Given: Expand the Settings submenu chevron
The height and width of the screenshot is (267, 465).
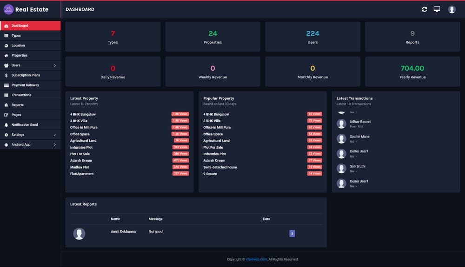Looking at the screenshot, I should tap(55, 135).
